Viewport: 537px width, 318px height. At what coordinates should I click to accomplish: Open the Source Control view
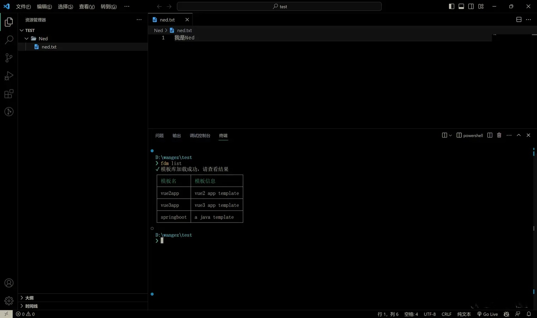pyautogui.click(x=9, y=58)
